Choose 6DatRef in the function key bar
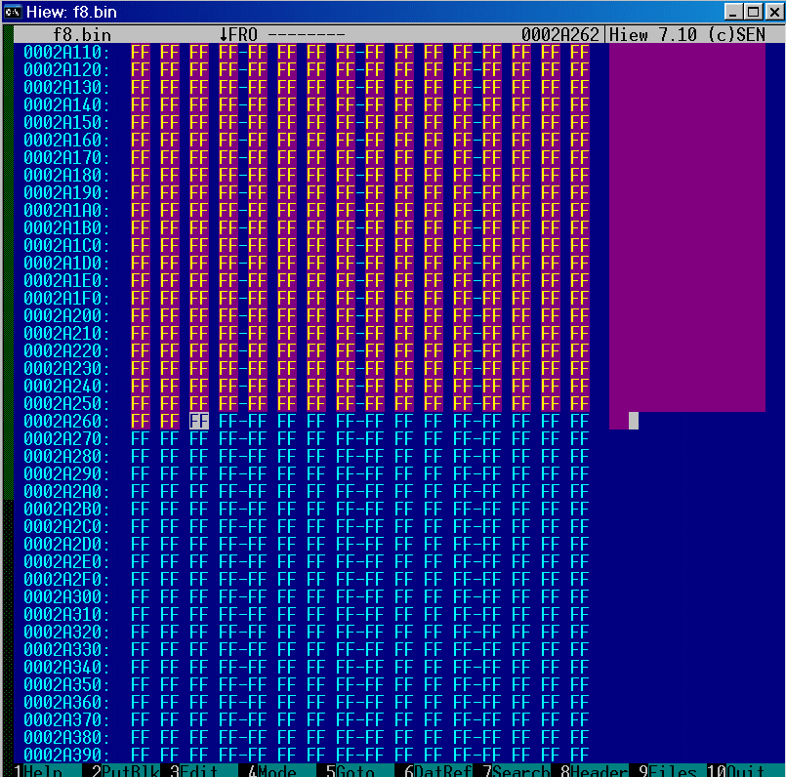Screen dimensions: 786x777 pyautogui.click(x=434, y=770)
